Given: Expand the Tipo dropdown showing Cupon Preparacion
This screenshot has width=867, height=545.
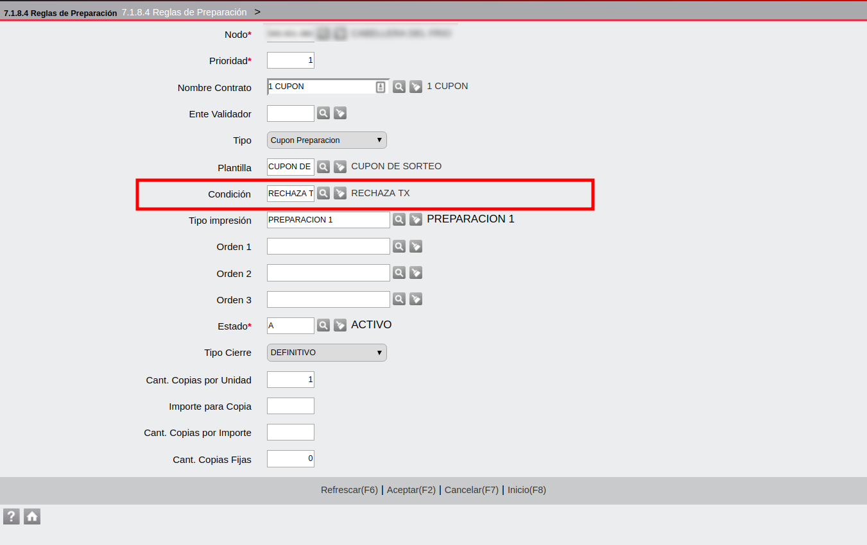Looking at the screenshot, I should pos(327,140).
